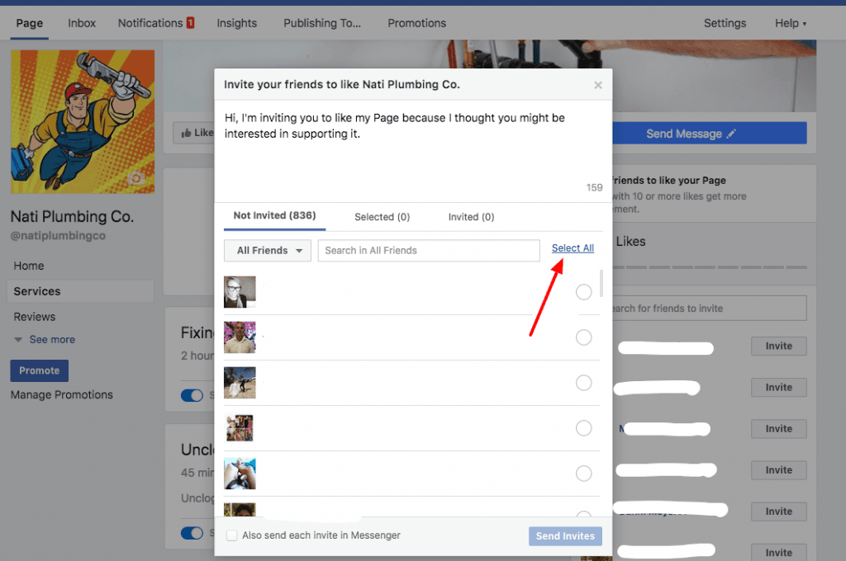Image resolution: width=846 pixels, height=561 pixels.
Task: Select the fourth friend's radio circle
Action: tap(583, 428)
